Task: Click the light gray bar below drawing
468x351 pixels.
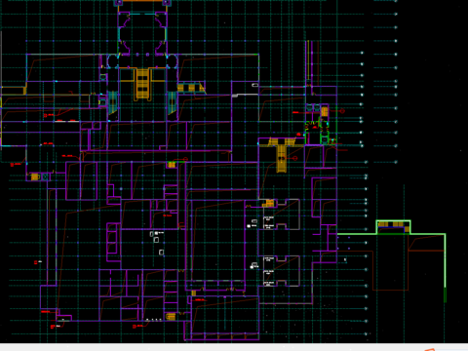Action: pos(234,347)
